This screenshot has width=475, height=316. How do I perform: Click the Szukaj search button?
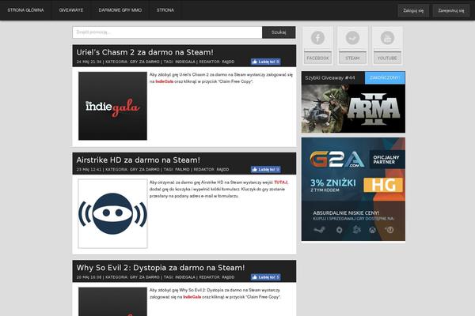[279, 32]
